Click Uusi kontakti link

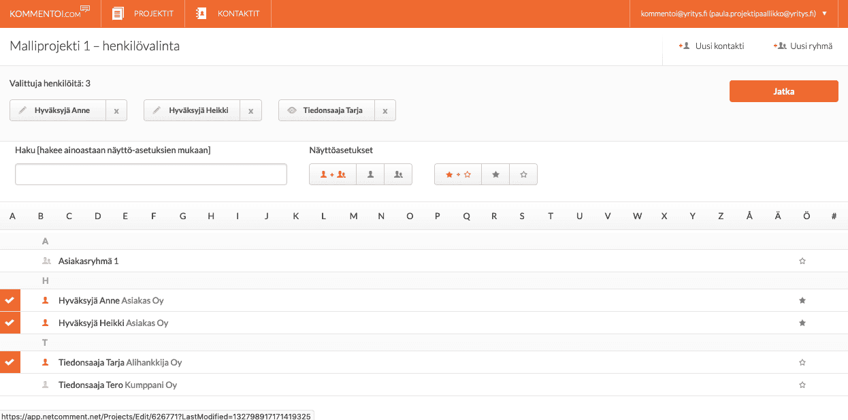[x=712, y=46]
